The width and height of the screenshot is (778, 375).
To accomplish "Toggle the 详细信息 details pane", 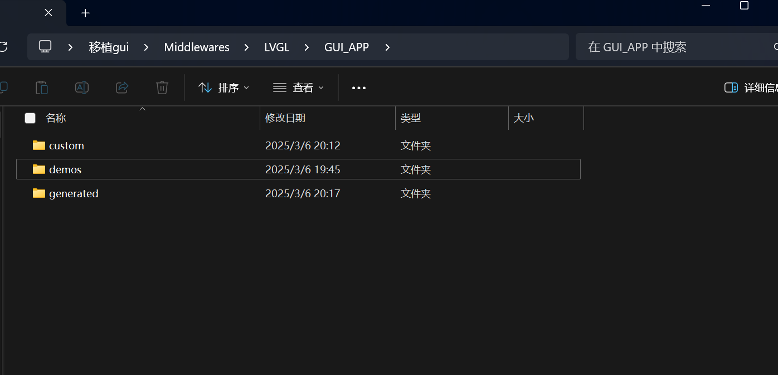I will (x=731, y=87).
